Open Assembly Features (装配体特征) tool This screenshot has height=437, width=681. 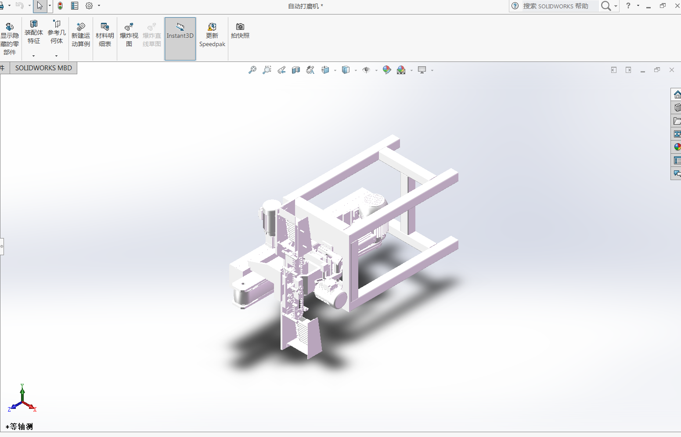pos(34,32)
